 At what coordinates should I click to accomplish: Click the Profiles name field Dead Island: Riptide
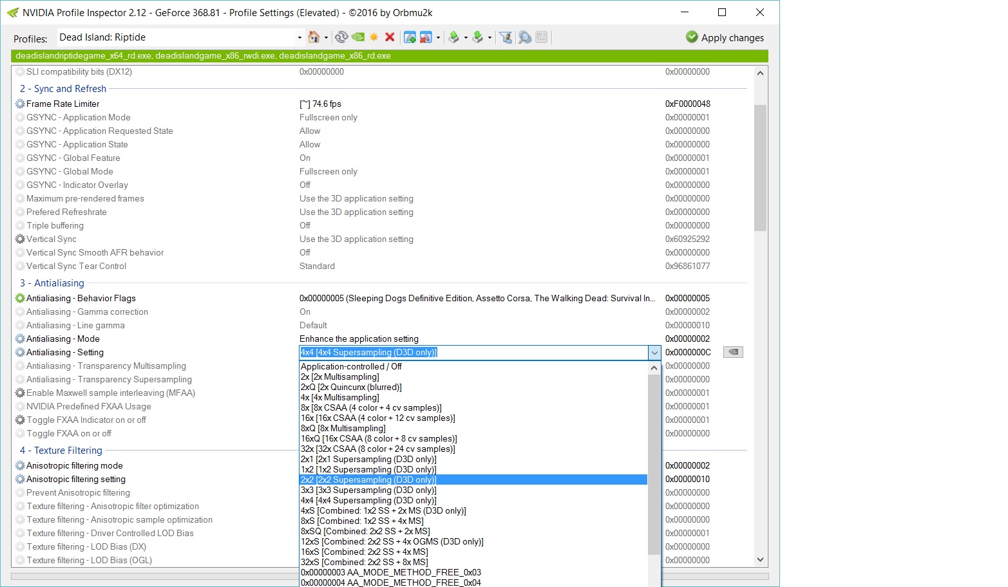175,37
